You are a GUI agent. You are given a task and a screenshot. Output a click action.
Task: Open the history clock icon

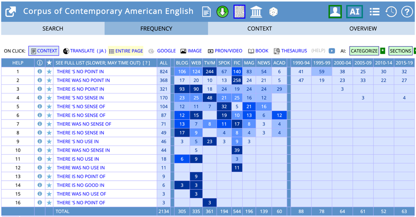click(x=391, y=12)
